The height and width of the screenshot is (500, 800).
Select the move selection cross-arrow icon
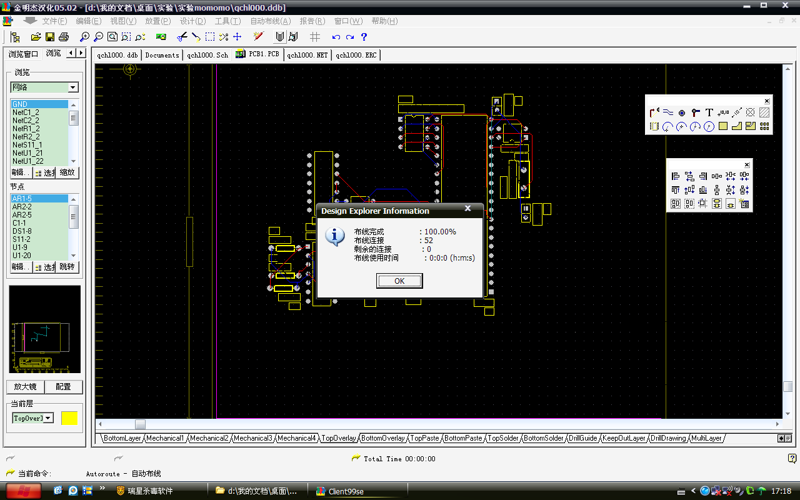237,37
